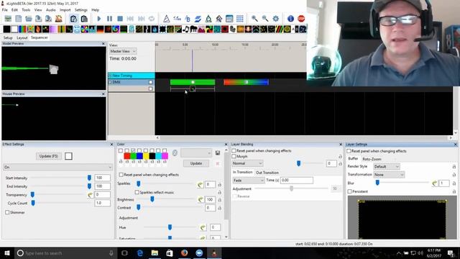
Task: Toggle Reset panel checkbox in Layer Settings
Action: tap(349, 151)
